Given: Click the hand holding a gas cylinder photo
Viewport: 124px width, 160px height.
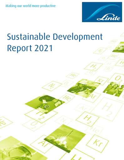Looking at the screenshot, I should coord(45,104).
